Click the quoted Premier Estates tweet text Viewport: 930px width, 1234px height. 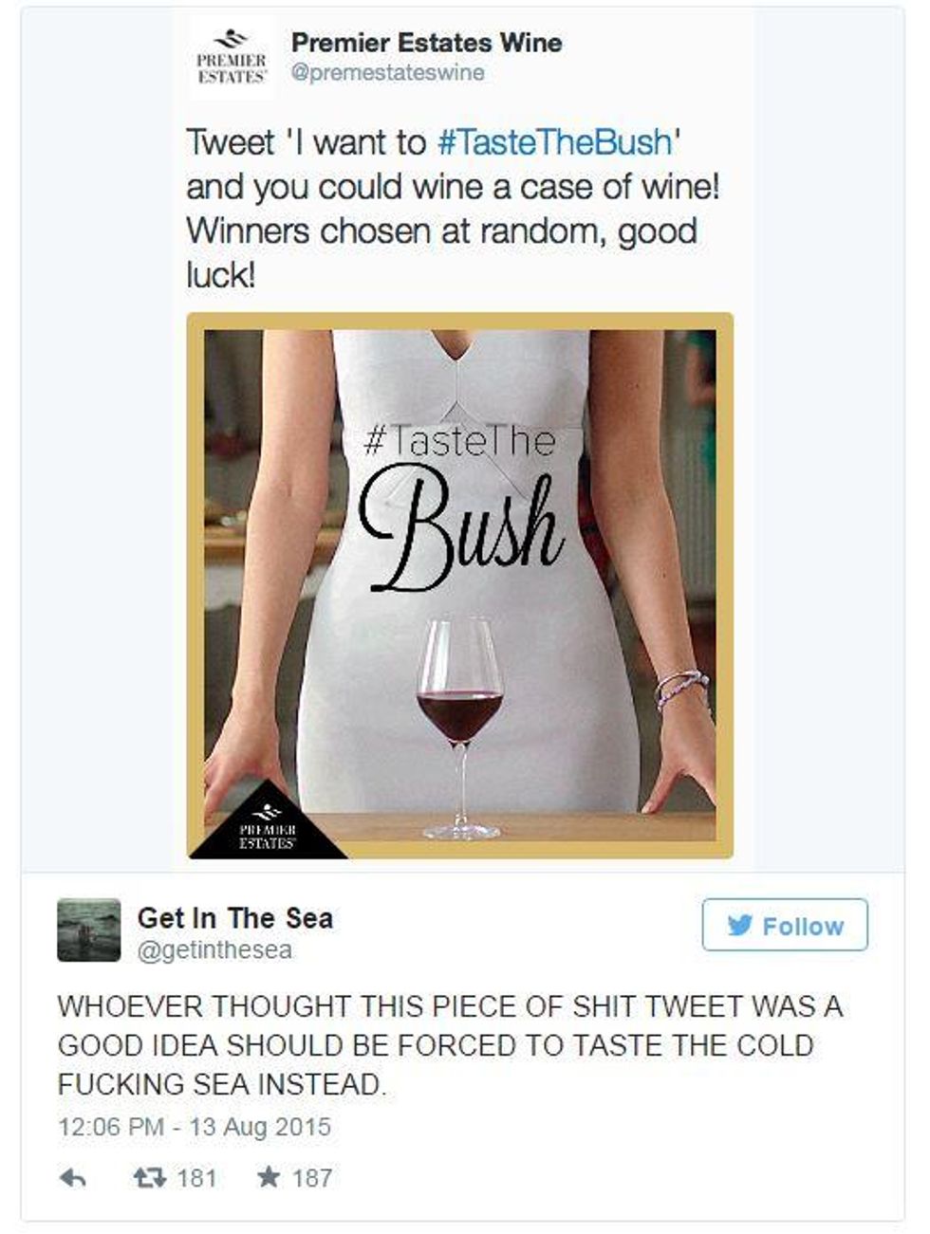coord(454,209)
